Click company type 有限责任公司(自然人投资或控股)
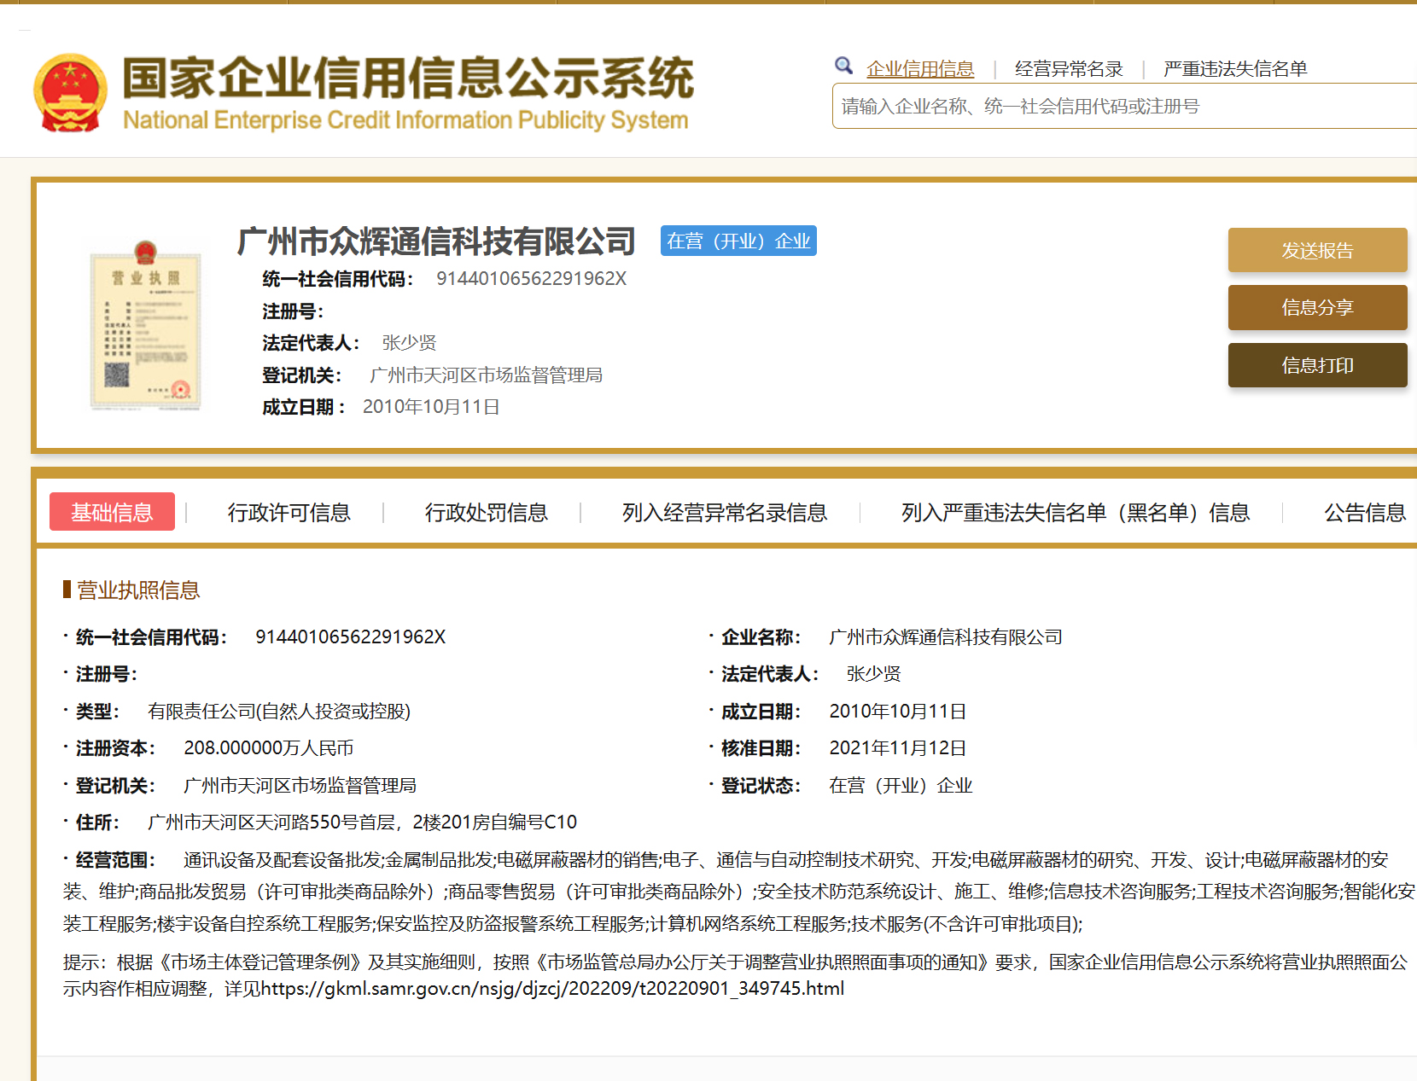Image resolution: width=1417 pixels, height=1081 pixels. click(279, 712)
